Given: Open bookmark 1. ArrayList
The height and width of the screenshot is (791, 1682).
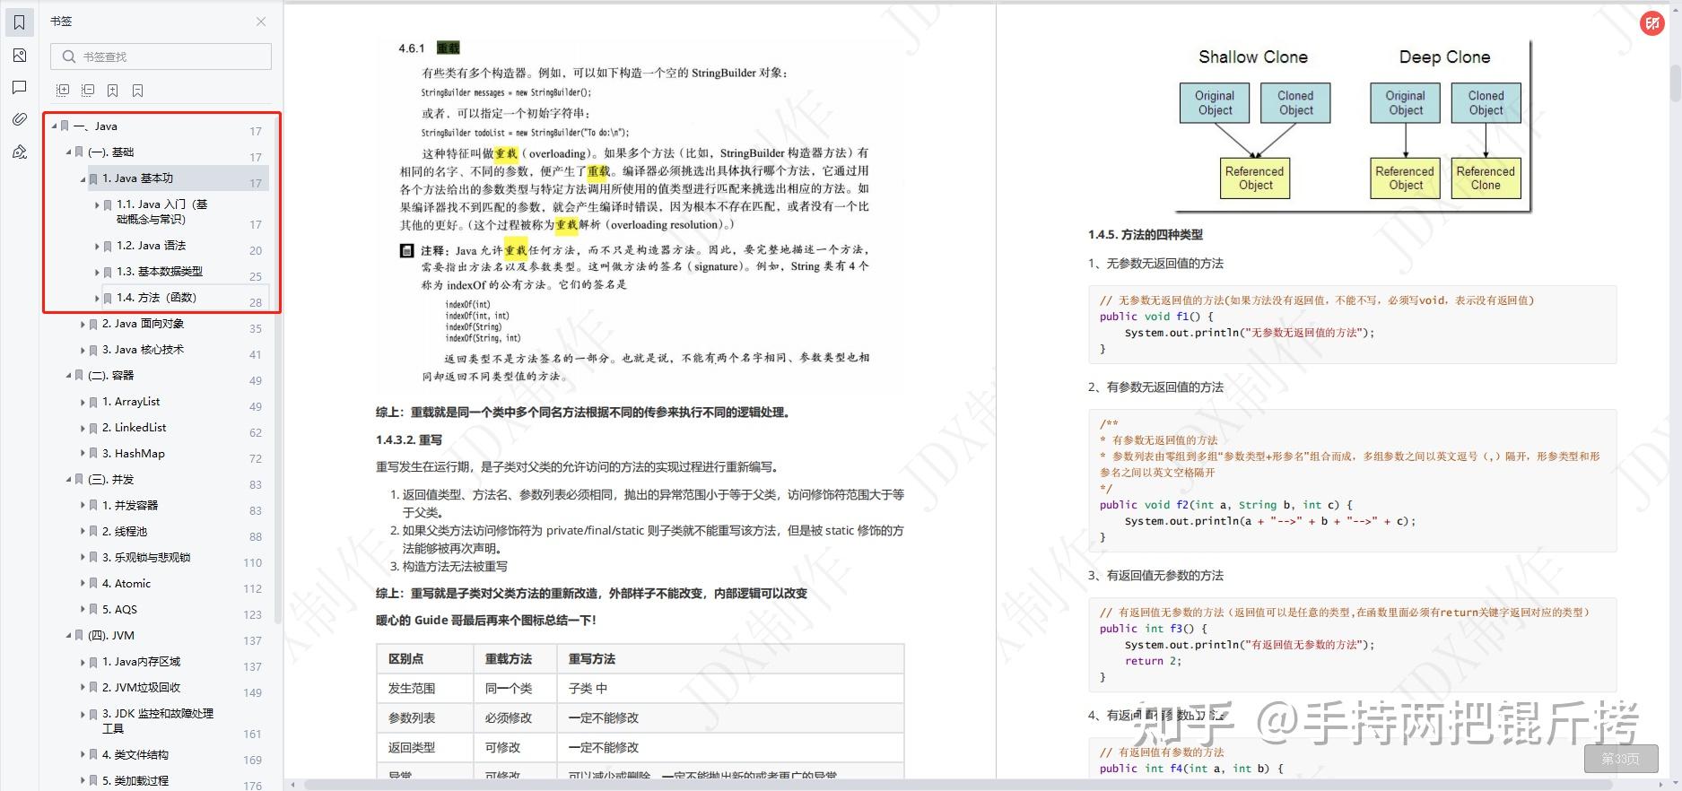Looking at the screenshot, I should (131, 402).
